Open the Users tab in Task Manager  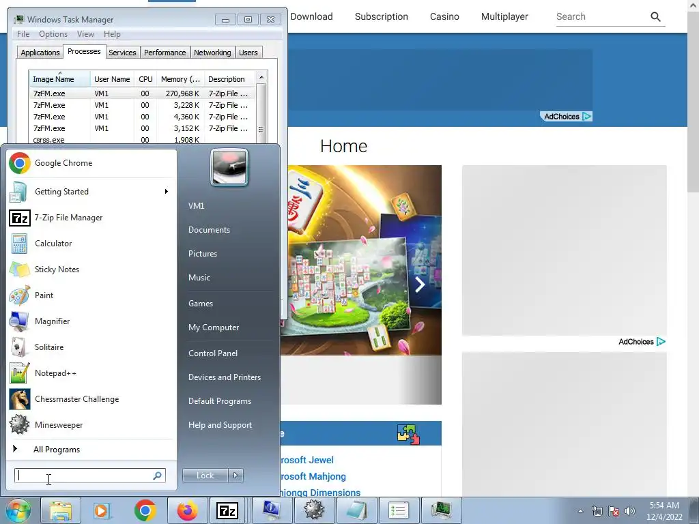click(248, 53)
